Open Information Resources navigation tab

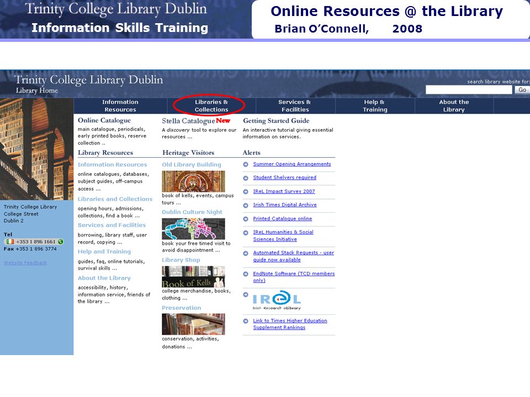click(120, 106)
